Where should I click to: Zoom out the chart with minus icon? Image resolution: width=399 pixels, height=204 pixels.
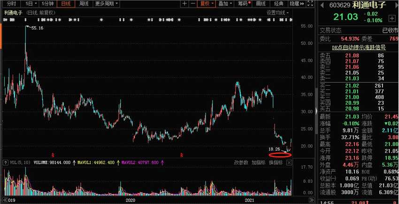(x=193, y=4)
